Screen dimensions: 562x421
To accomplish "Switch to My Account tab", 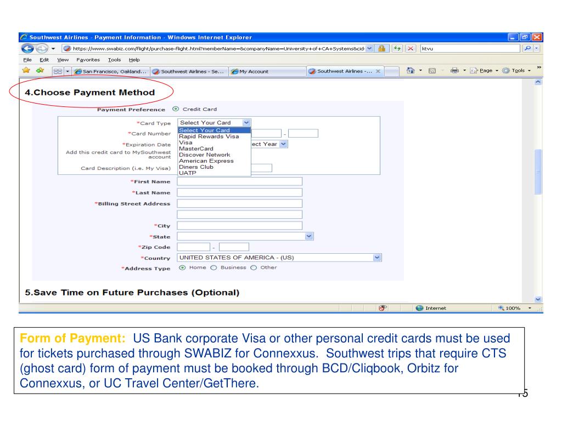I will (x=267, y=71).
